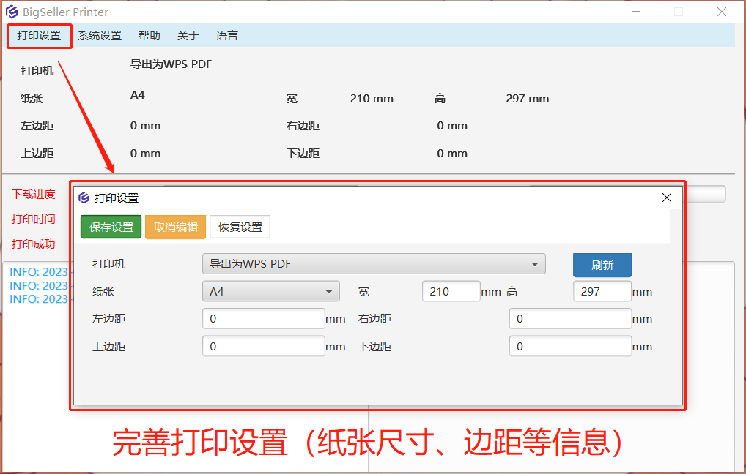The height and width of the screenshot is (474, 746).
Task: Close the 打印设置 dialog
Action: [x=667, y=197]
